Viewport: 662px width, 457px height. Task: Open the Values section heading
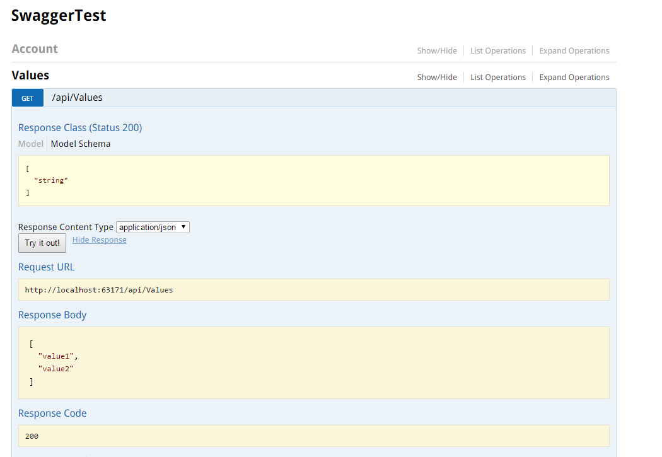(x=30, y=76)
